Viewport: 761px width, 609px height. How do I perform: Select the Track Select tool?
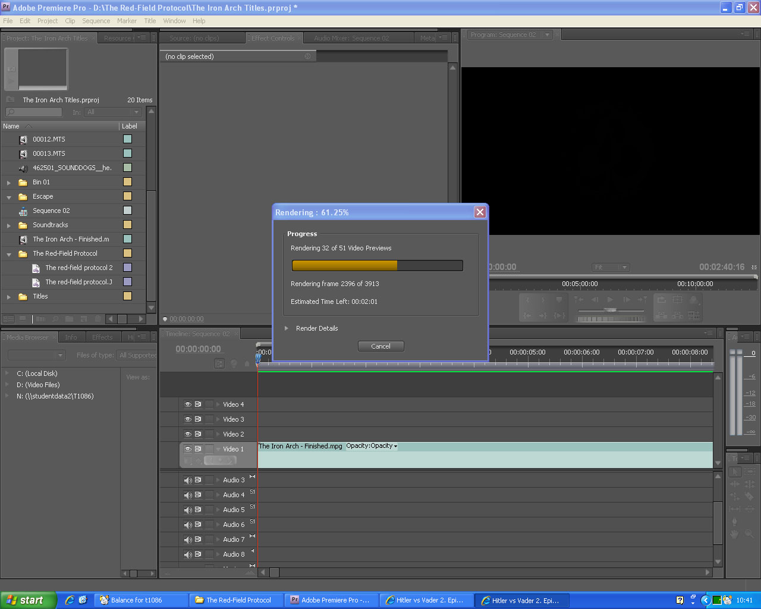point(749,472)
